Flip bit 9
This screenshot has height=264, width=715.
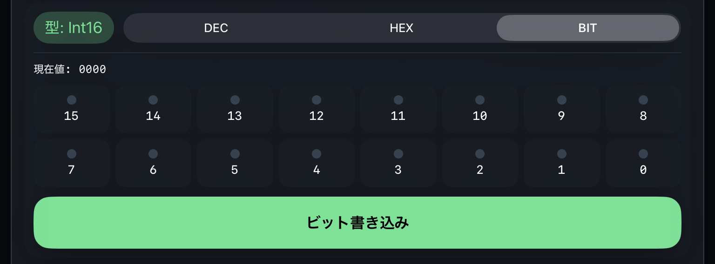tap(562, 109)
